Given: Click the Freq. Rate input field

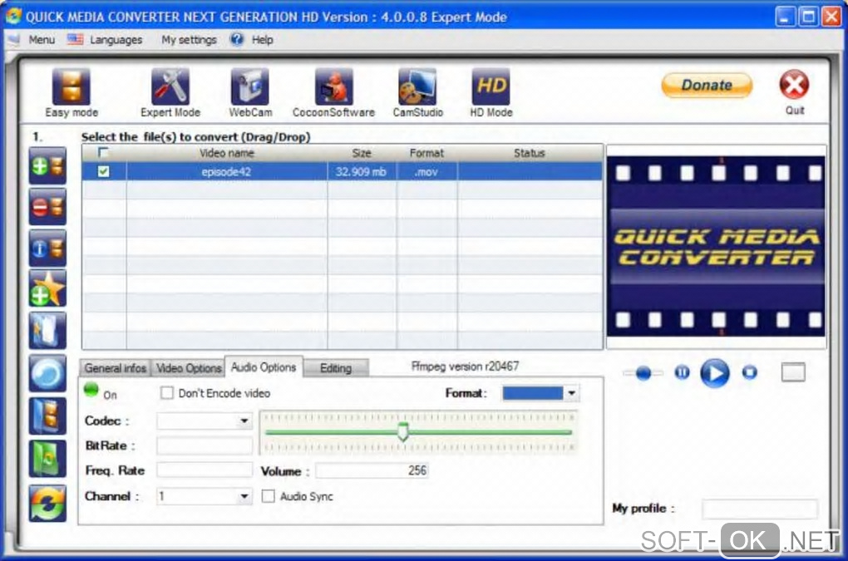Looking at the screenshot, I should [x=205, y=470].
